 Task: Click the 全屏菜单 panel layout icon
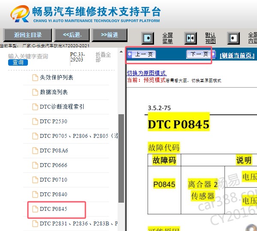[x=148, y=38]
